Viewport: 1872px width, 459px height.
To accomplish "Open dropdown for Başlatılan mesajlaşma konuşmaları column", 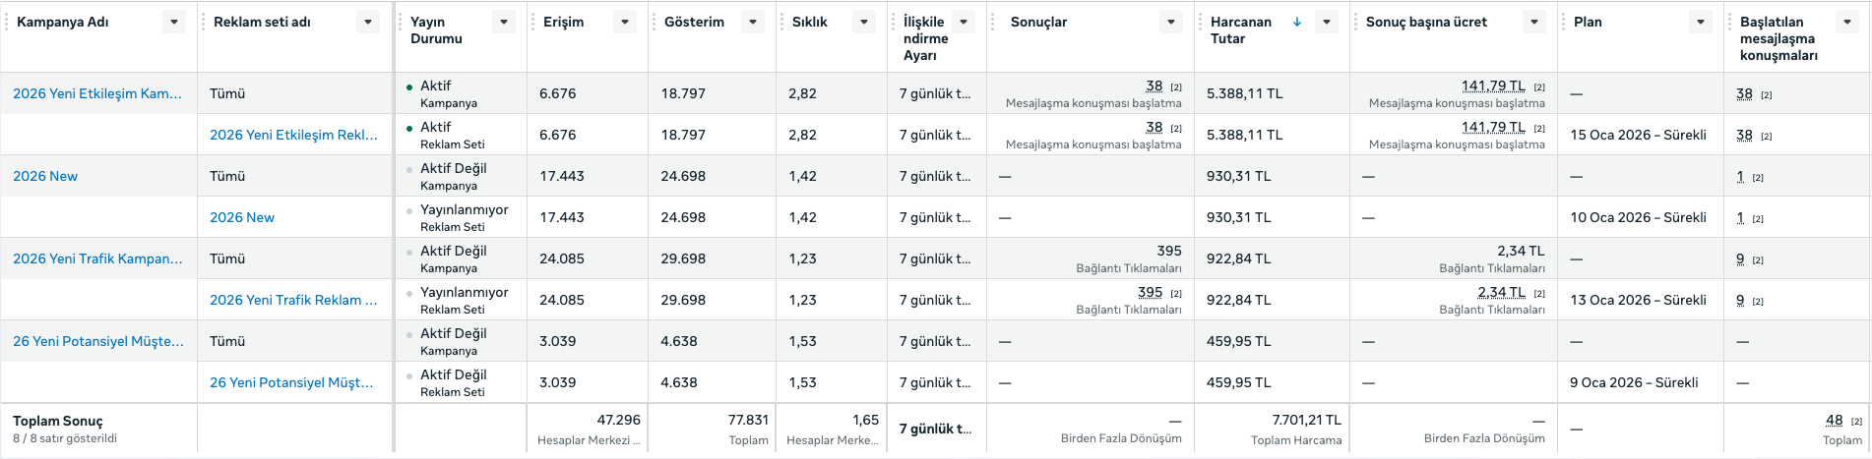I will (x=1847, y=22).
